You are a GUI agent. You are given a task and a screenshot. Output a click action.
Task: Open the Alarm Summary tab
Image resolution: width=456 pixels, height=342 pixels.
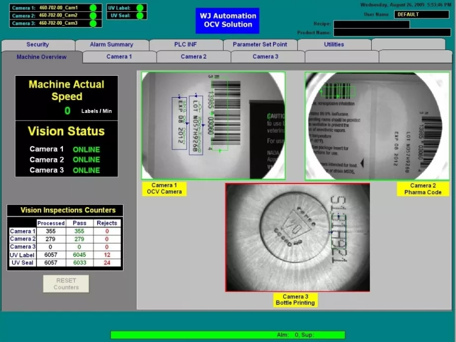coord(112,45)
